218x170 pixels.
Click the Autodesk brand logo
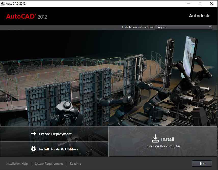[x=199, y=16]
